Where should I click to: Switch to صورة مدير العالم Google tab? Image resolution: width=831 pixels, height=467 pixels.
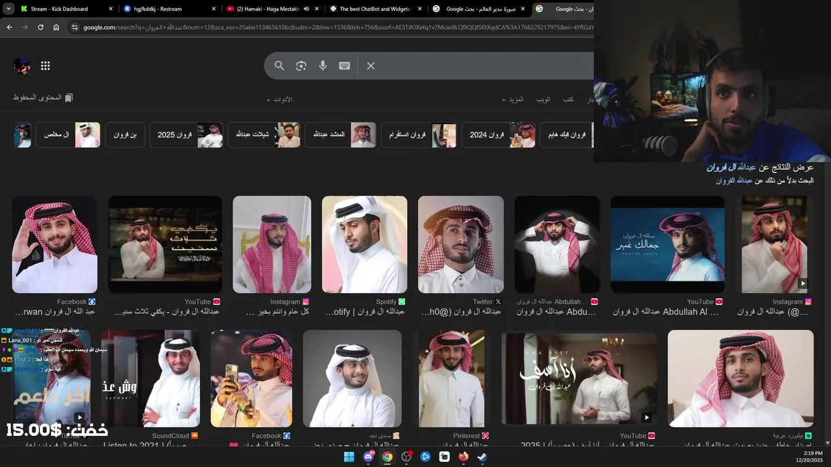click(x=478, y=9)
